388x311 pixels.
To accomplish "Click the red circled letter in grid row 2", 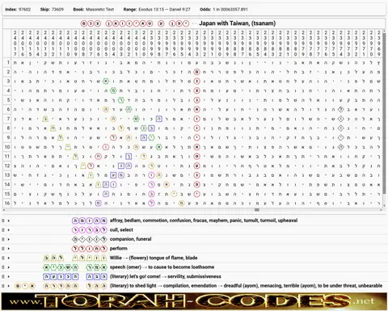I will coord(196,72).
